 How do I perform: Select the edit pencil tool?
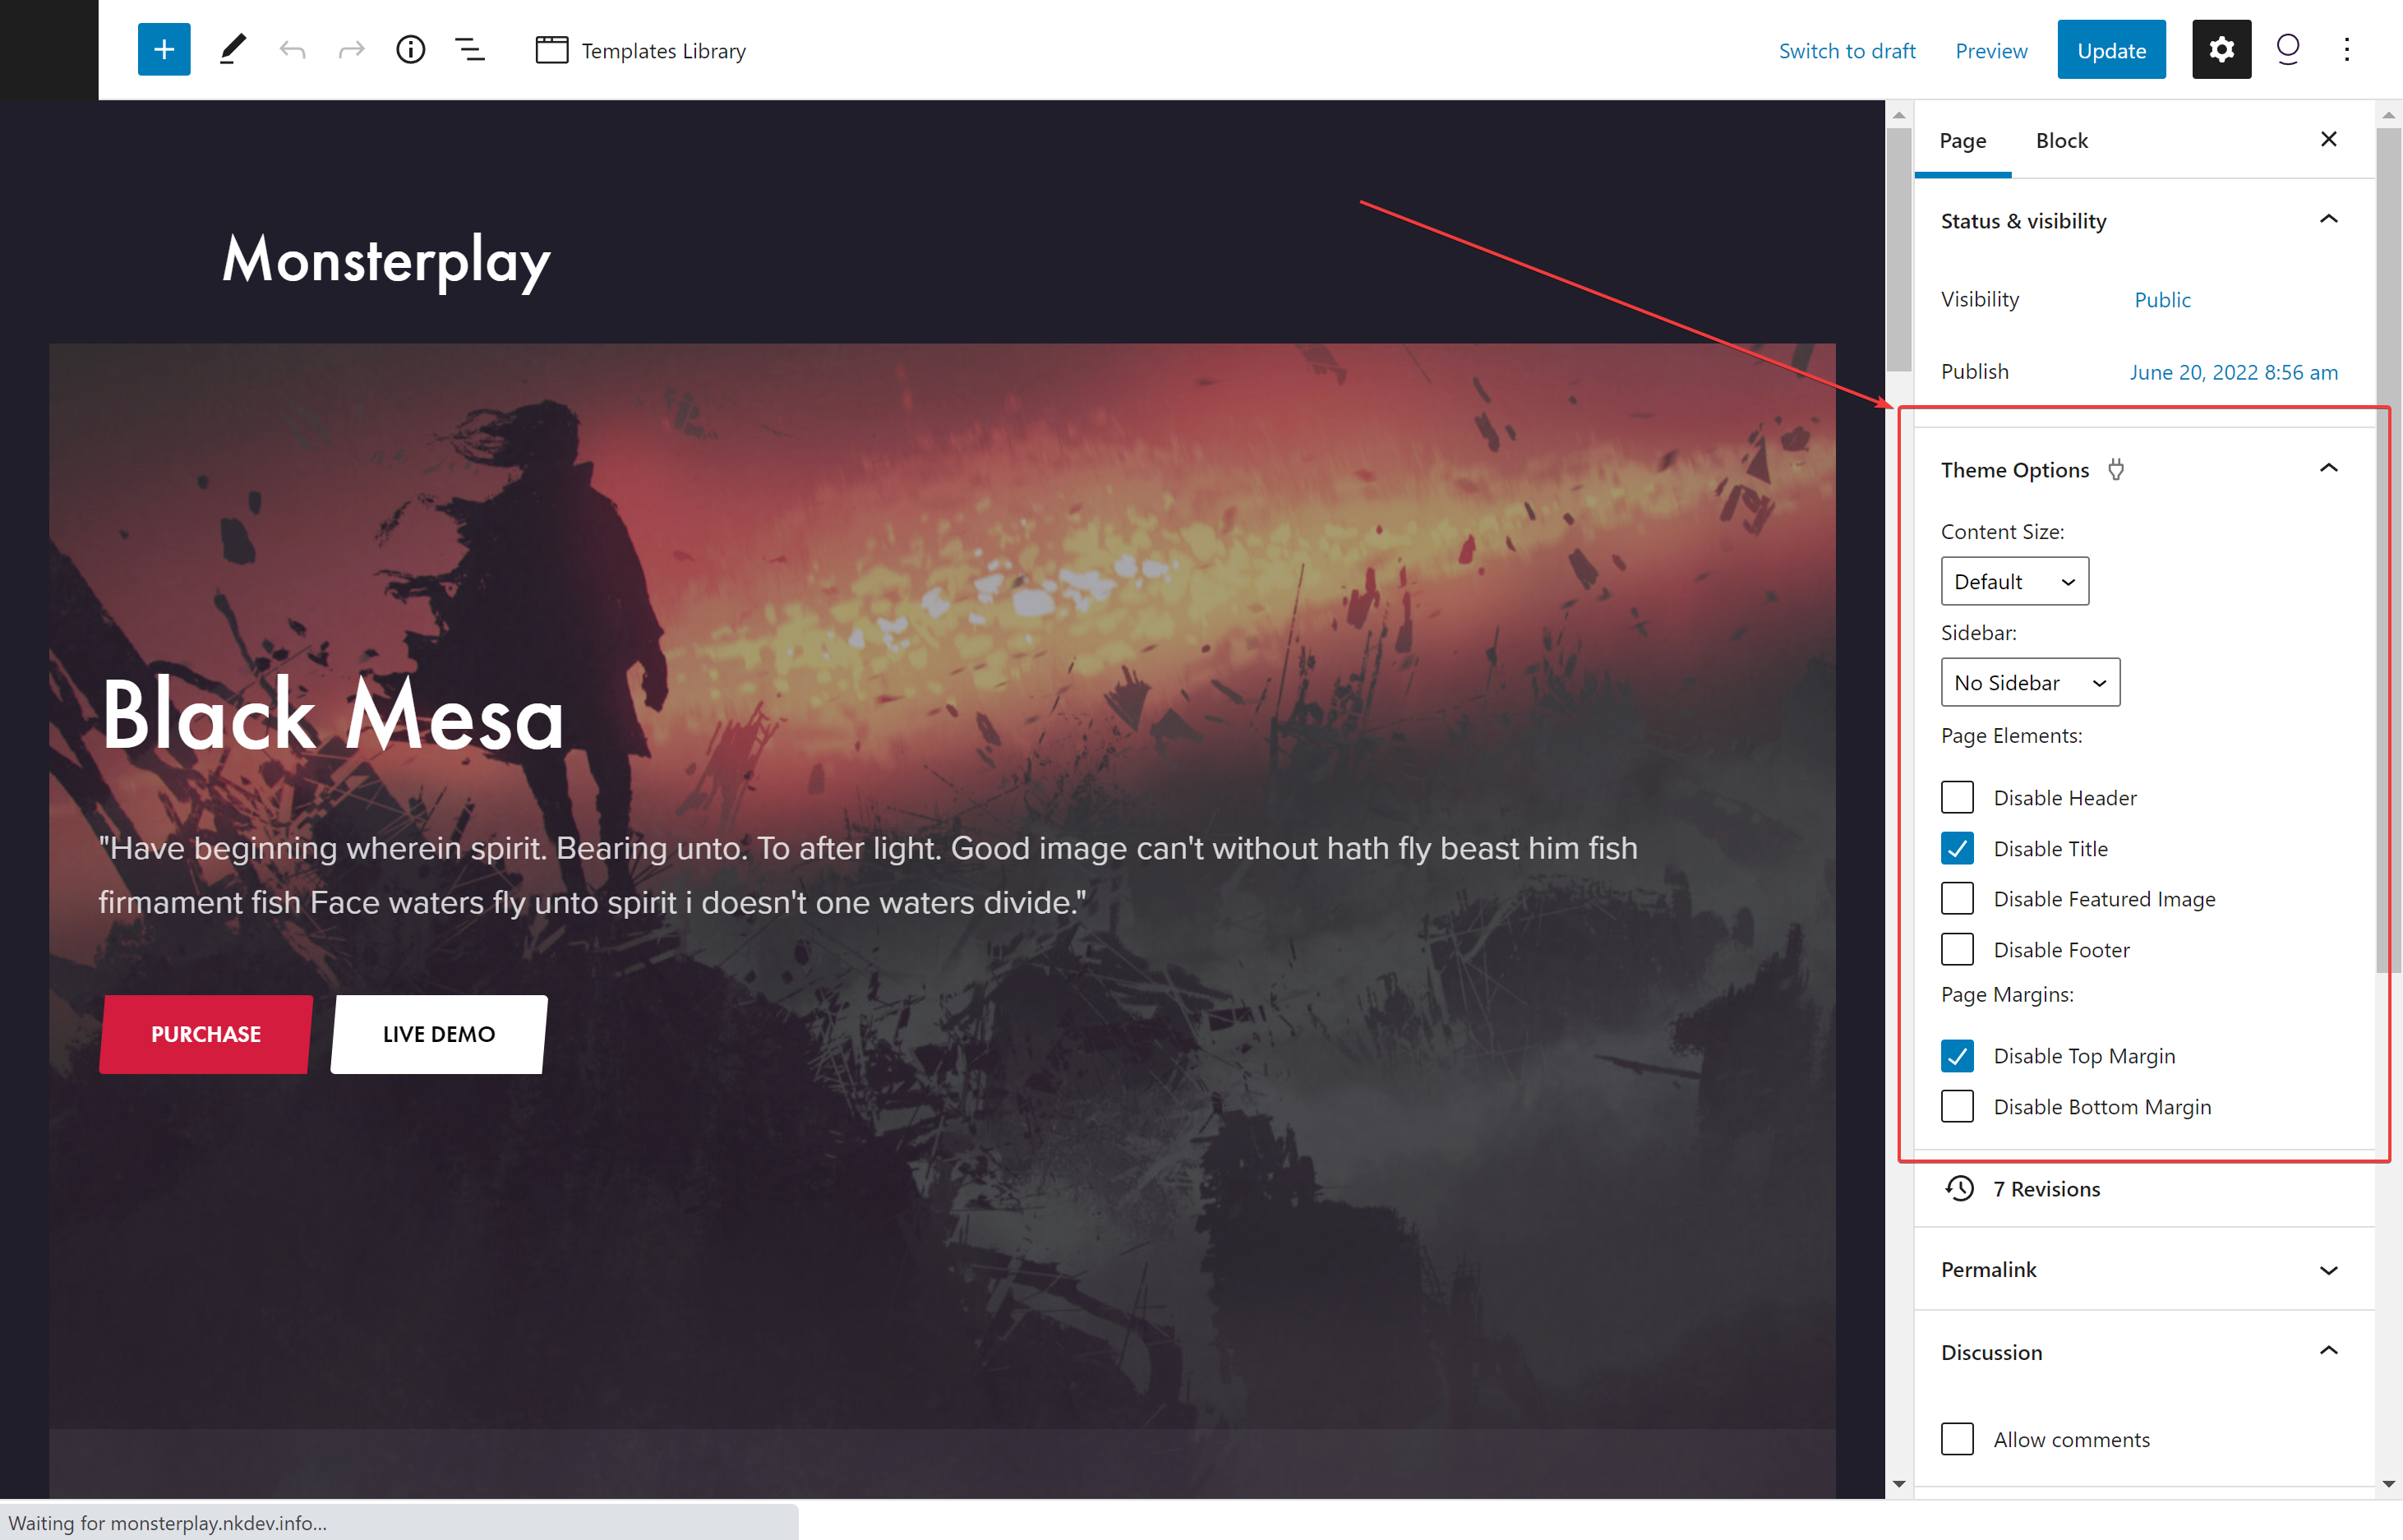click(x=232, y=49)
